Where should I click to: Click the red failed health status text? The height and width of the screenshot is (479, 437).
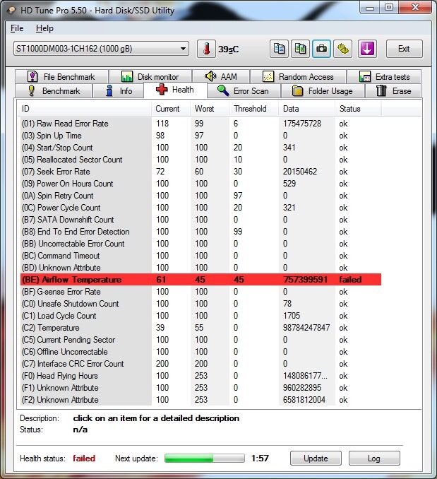coord(84,459)
